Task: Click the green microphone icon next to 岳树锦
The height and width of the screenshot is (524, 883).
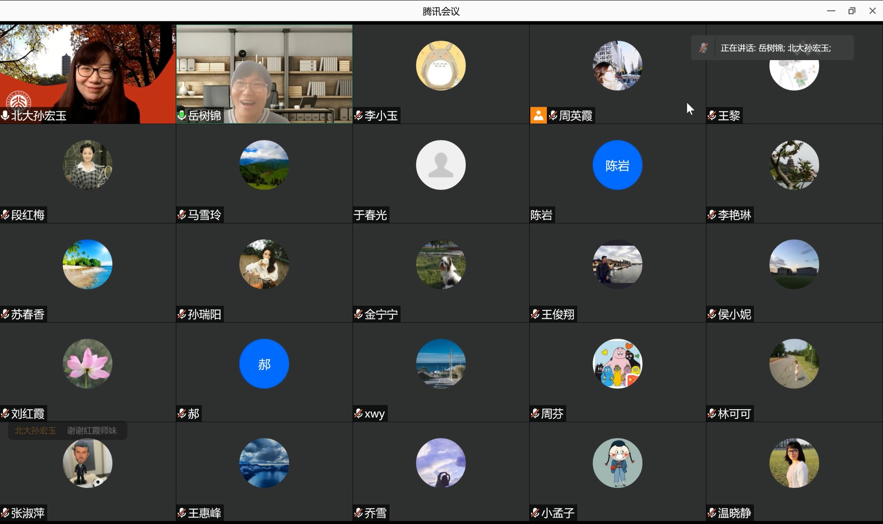Action: click(182, 116)
